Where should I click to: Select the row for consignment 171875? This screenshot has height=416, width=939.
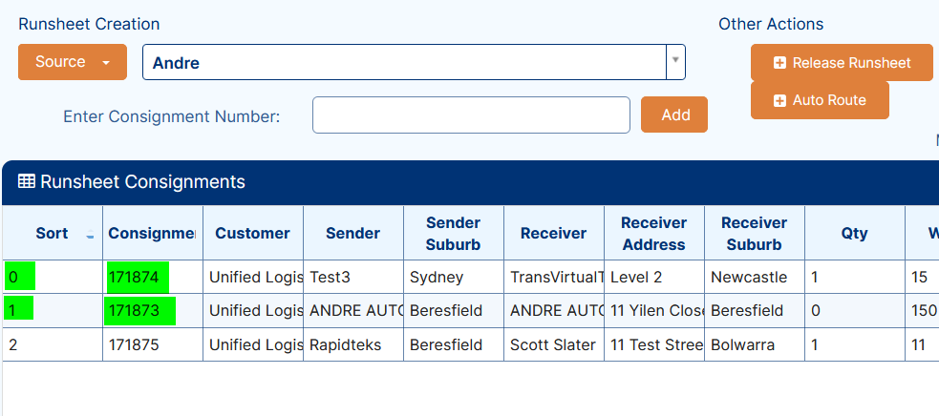471,344
